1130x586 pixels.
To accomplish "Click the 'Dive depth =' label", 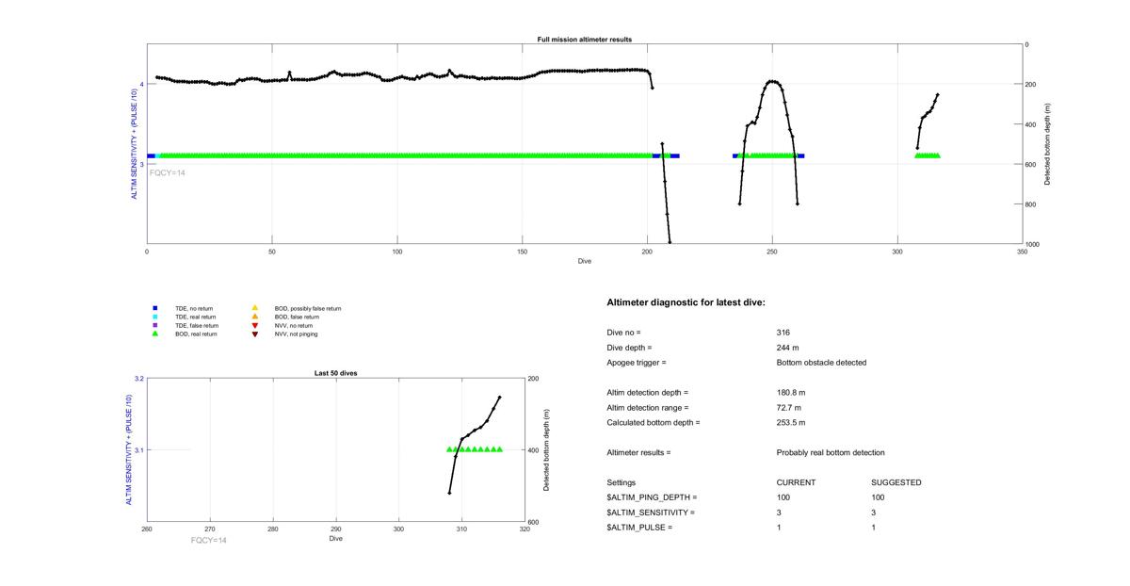I will 629,348.
